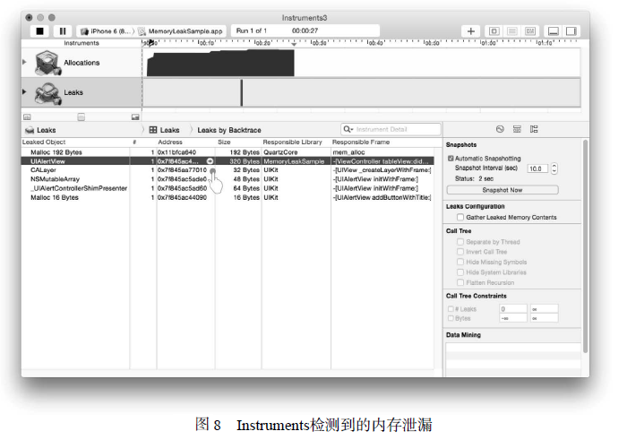Click arrow icon beside UIAlertView address
The height and width of the screenshot is (440, 627).
(x=209, y=161)
